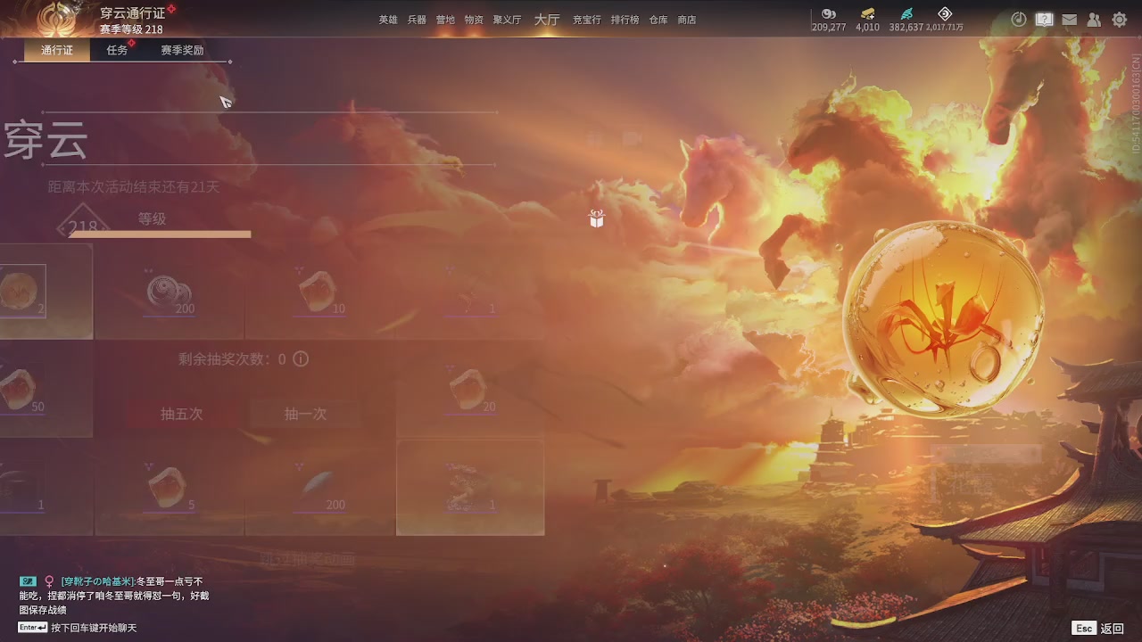
Task: Click the teal feather currency icon
Action: click(x=906, y=13)
